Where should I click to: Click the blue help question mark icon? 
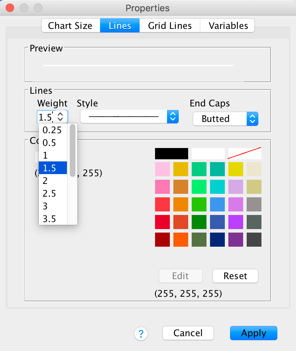[141, 333]
